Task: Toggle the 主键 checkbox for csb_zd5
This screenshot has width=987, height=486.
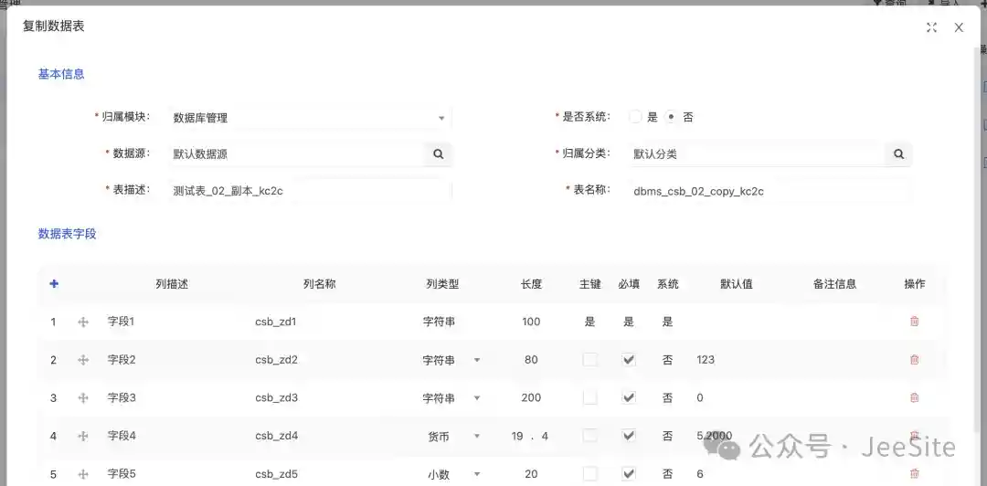Action: 589,473
